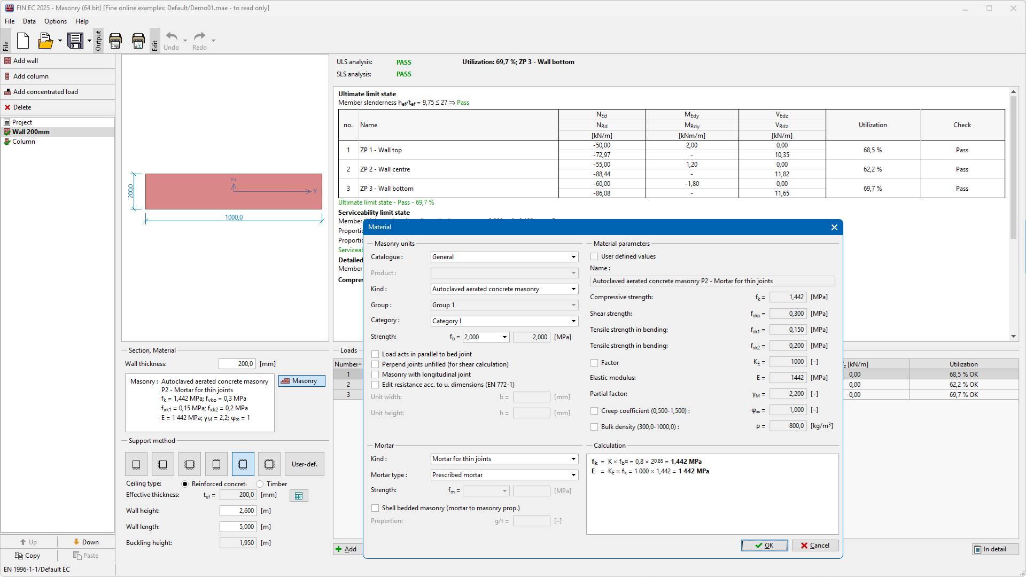The width and height of the screenshot is (1026, 577).
Task: Open the Options menu
Action: coord(56,21)
